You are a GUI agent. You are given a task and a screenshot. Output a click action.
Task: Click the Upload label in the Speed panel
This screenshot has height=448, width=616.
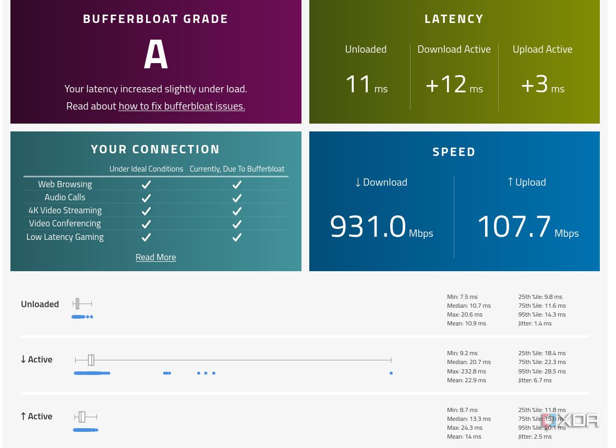(x=527, y=183)
